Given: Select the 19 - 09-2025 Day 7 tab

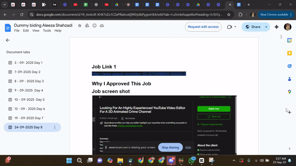Looking at the screenshot, I should (x=32, y=118).
